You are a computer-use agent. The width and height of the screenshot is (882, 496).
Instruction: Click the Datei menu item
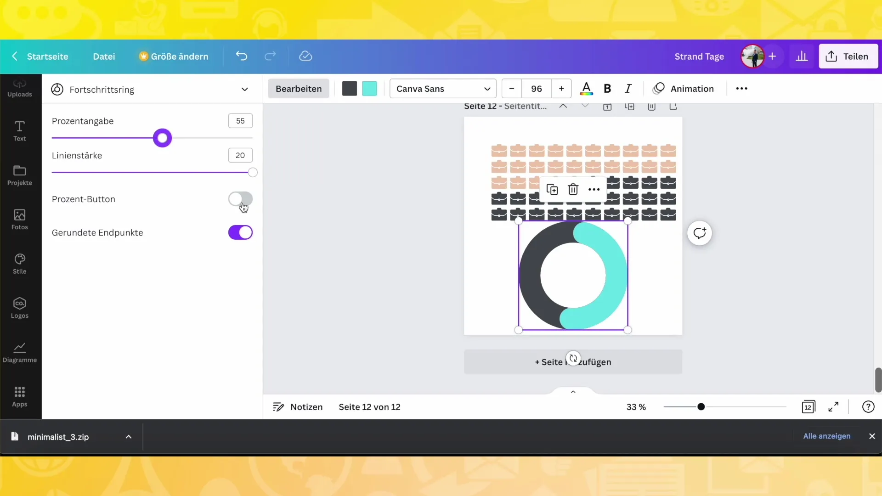tap(103, 56)
